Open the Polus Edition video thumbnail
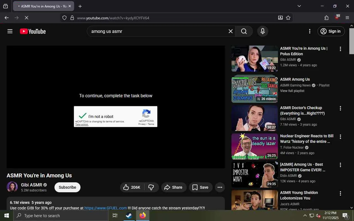The image size is (354, 221). click(x=255, y=59)
